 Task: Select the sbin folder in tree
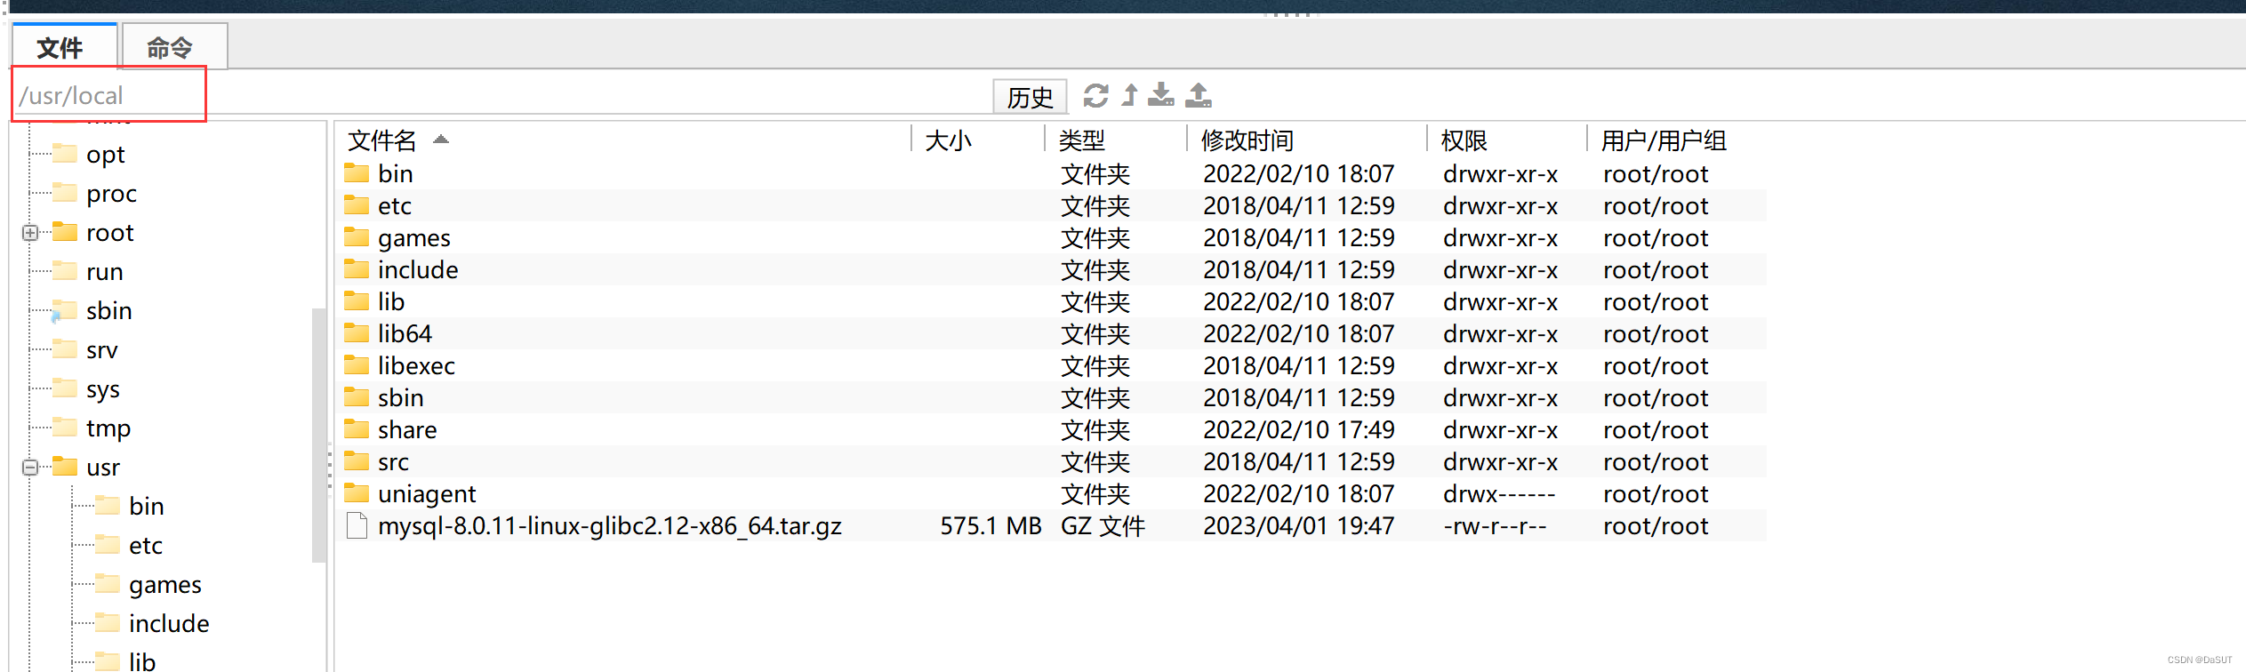pos(108,311)
